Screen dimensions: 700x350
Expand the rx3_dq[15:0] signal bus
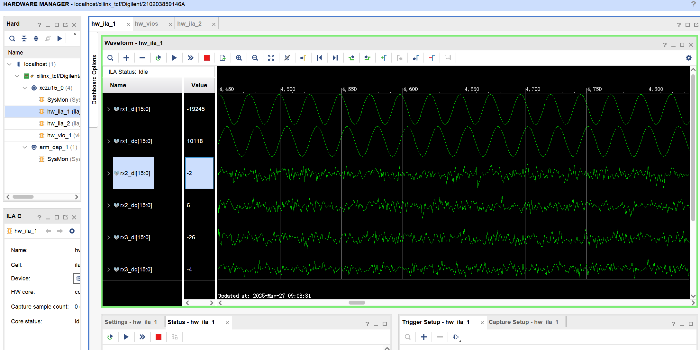click(109, 269)
